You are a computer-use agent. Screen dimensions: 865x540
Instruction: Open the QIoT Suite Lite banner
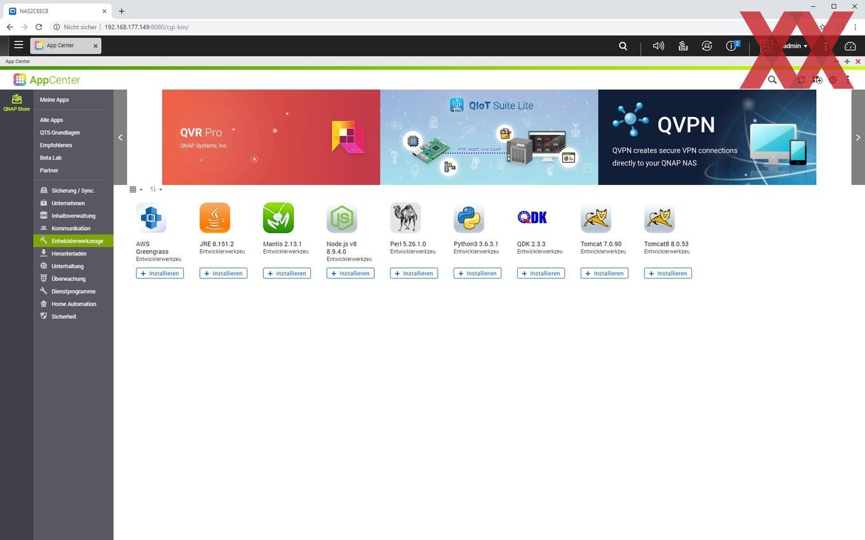pyautogui.click(x=489, y=137)
